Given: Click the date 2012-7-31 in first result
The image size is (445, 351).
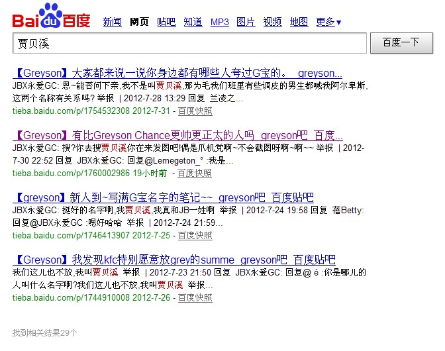Looking at the screenshot, I should point(151,111).
